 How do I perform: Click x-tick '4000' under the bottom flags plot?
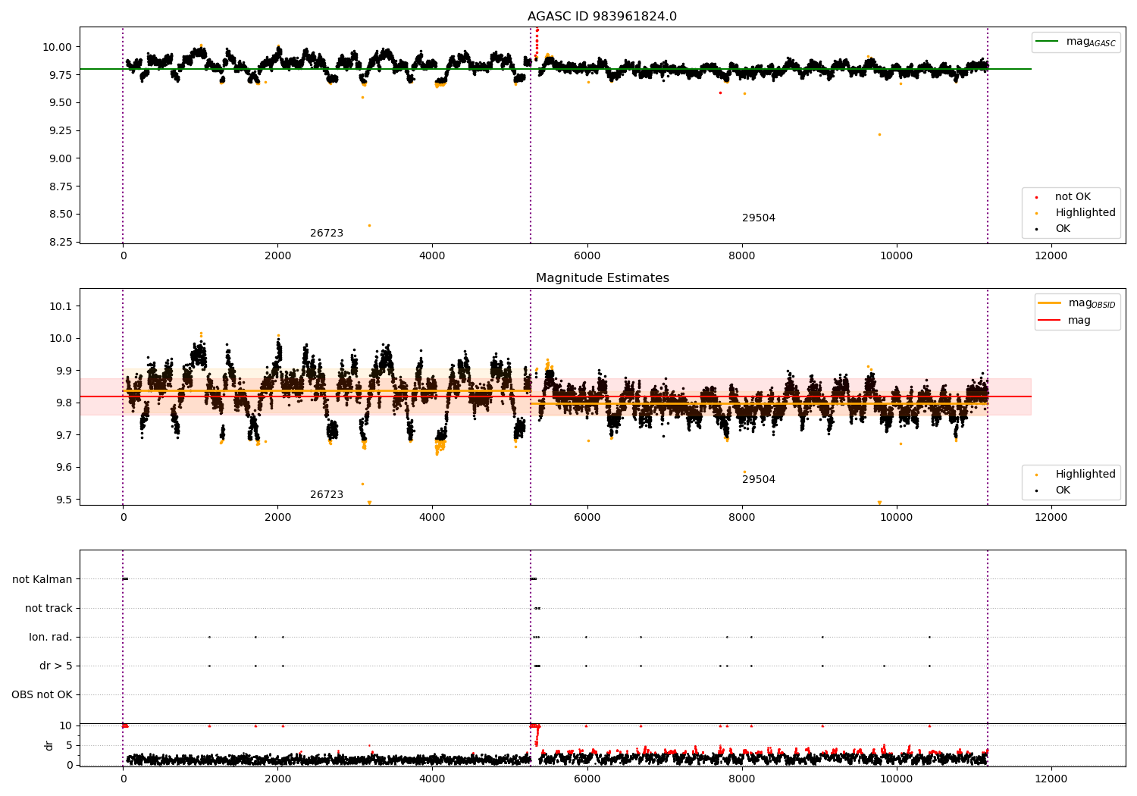[x=432, y=779]
